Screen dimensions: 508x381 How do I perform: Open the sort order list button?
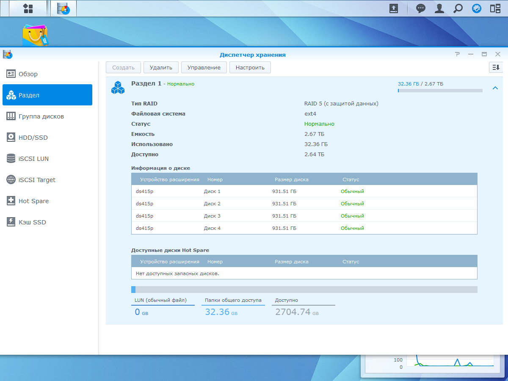495,67
